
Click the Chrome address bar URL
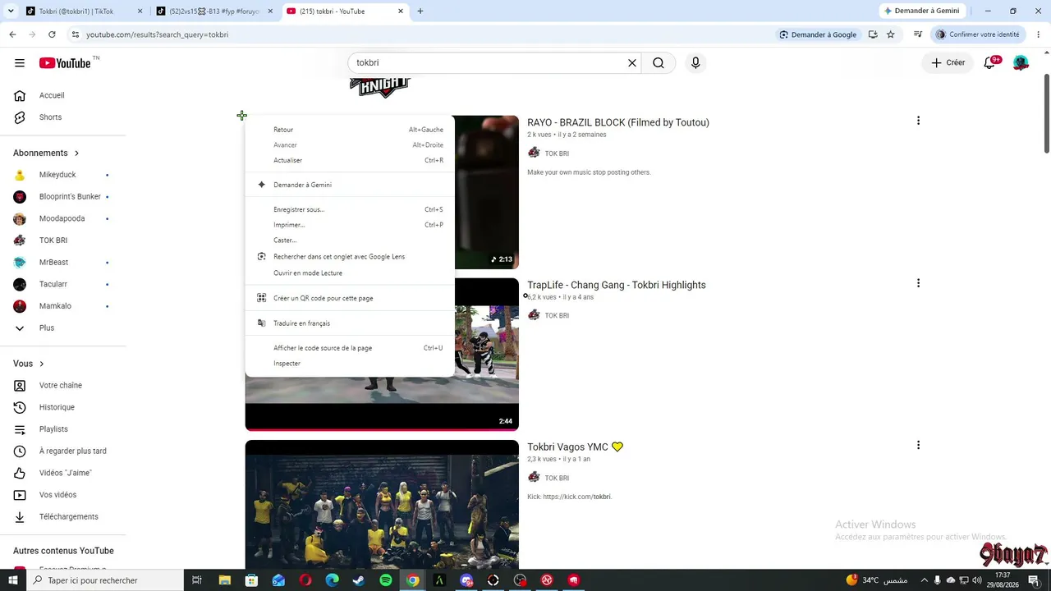pos(158,34)
